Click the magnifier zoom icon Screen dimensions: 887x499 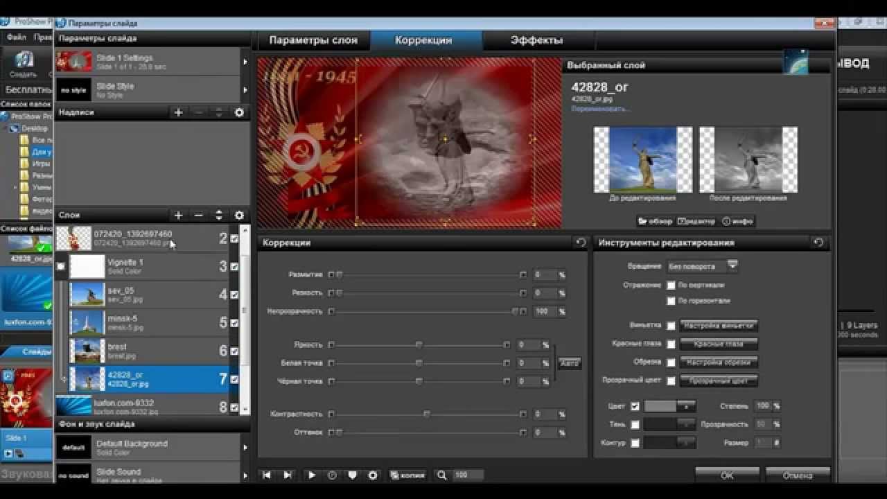441,475
